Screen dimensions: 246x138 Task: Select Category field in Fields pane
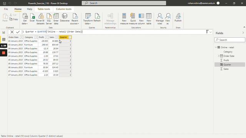[x=228, y=52]
